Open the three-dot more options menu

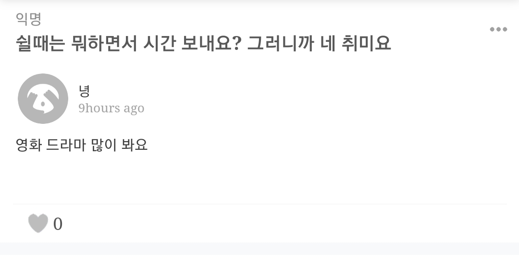click(498, 29)
